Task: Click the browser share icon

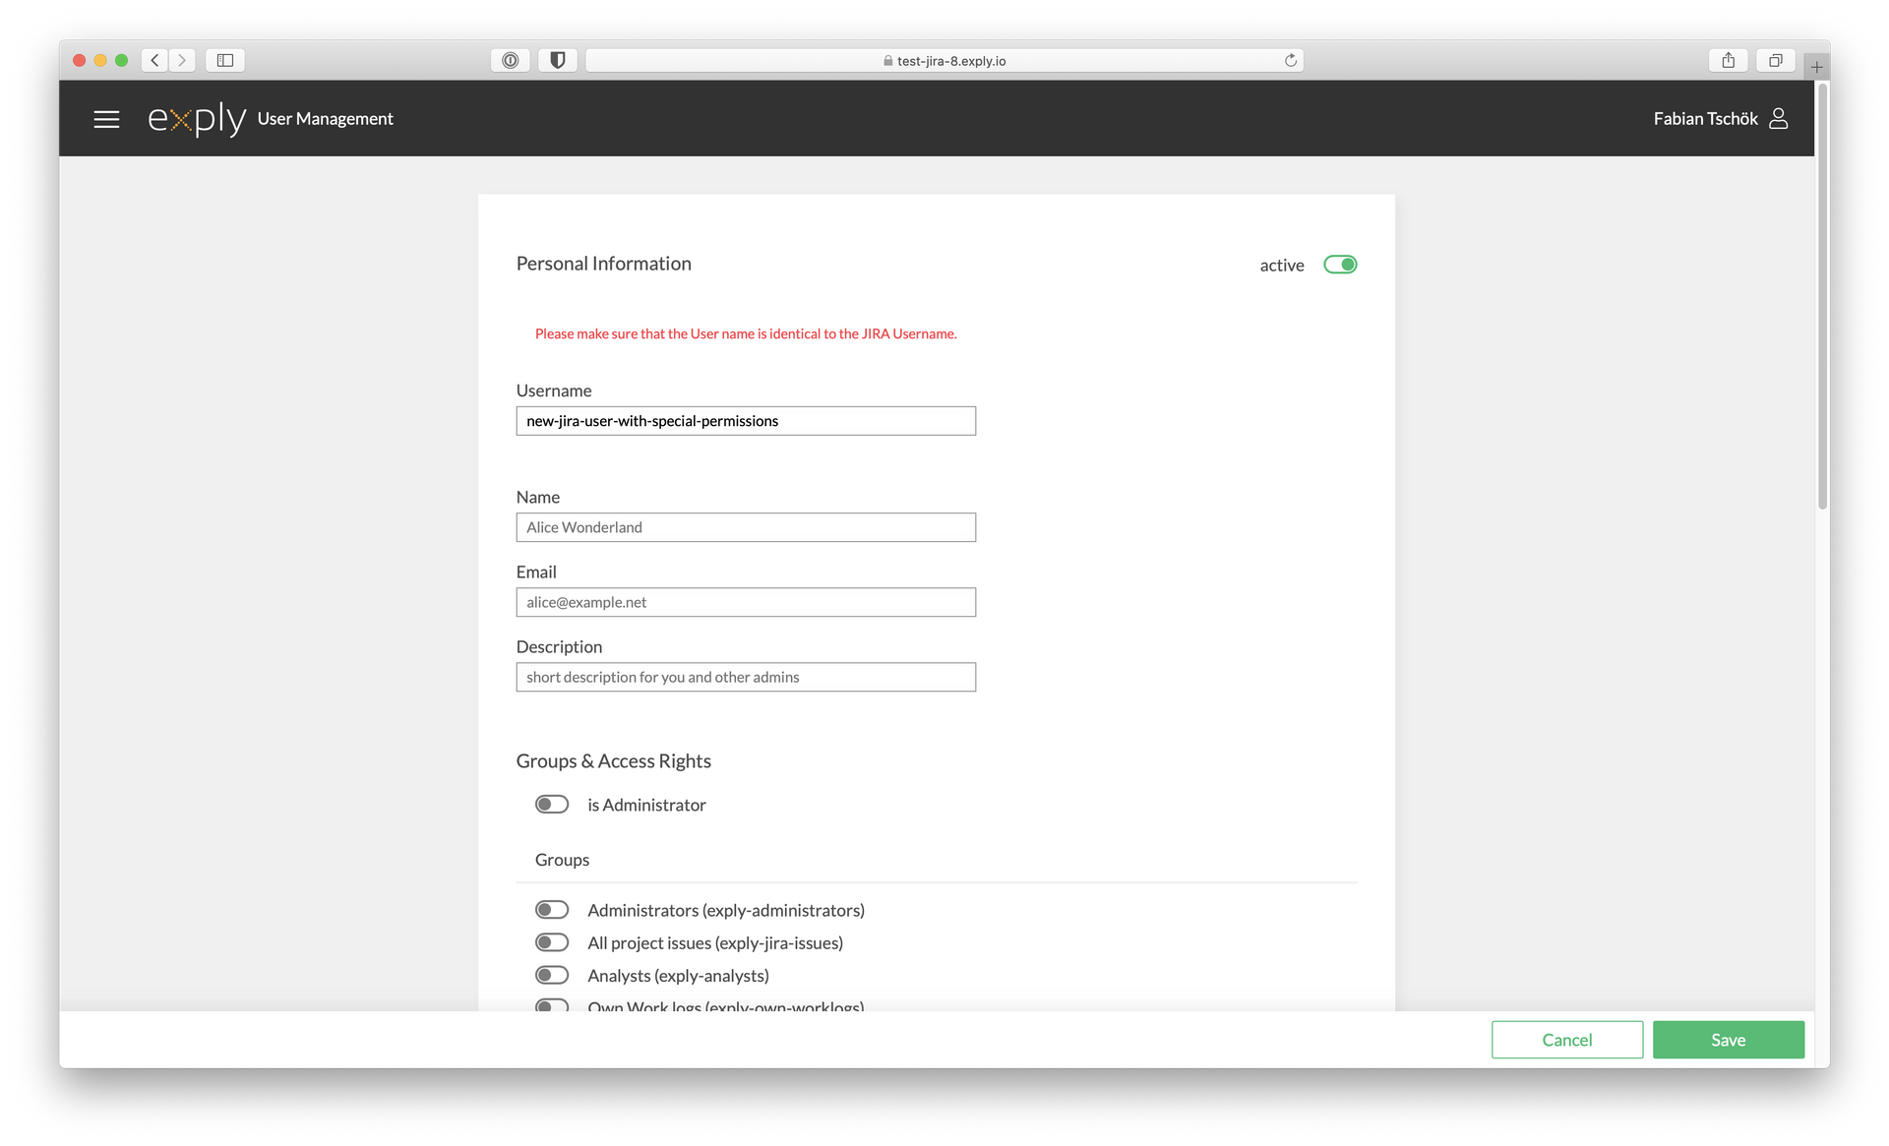Action: pos(1729,59)
